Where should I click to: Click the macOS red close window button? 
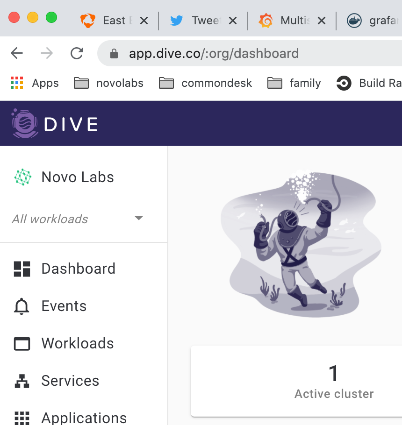click(x=14, y=18)
